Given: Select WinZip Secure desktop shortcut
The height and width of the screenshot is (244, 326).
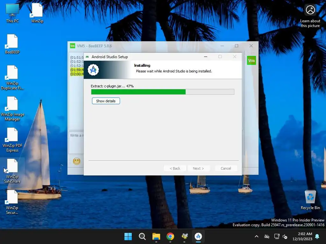Looking at the screenshot, I should (x=12, y=202).
